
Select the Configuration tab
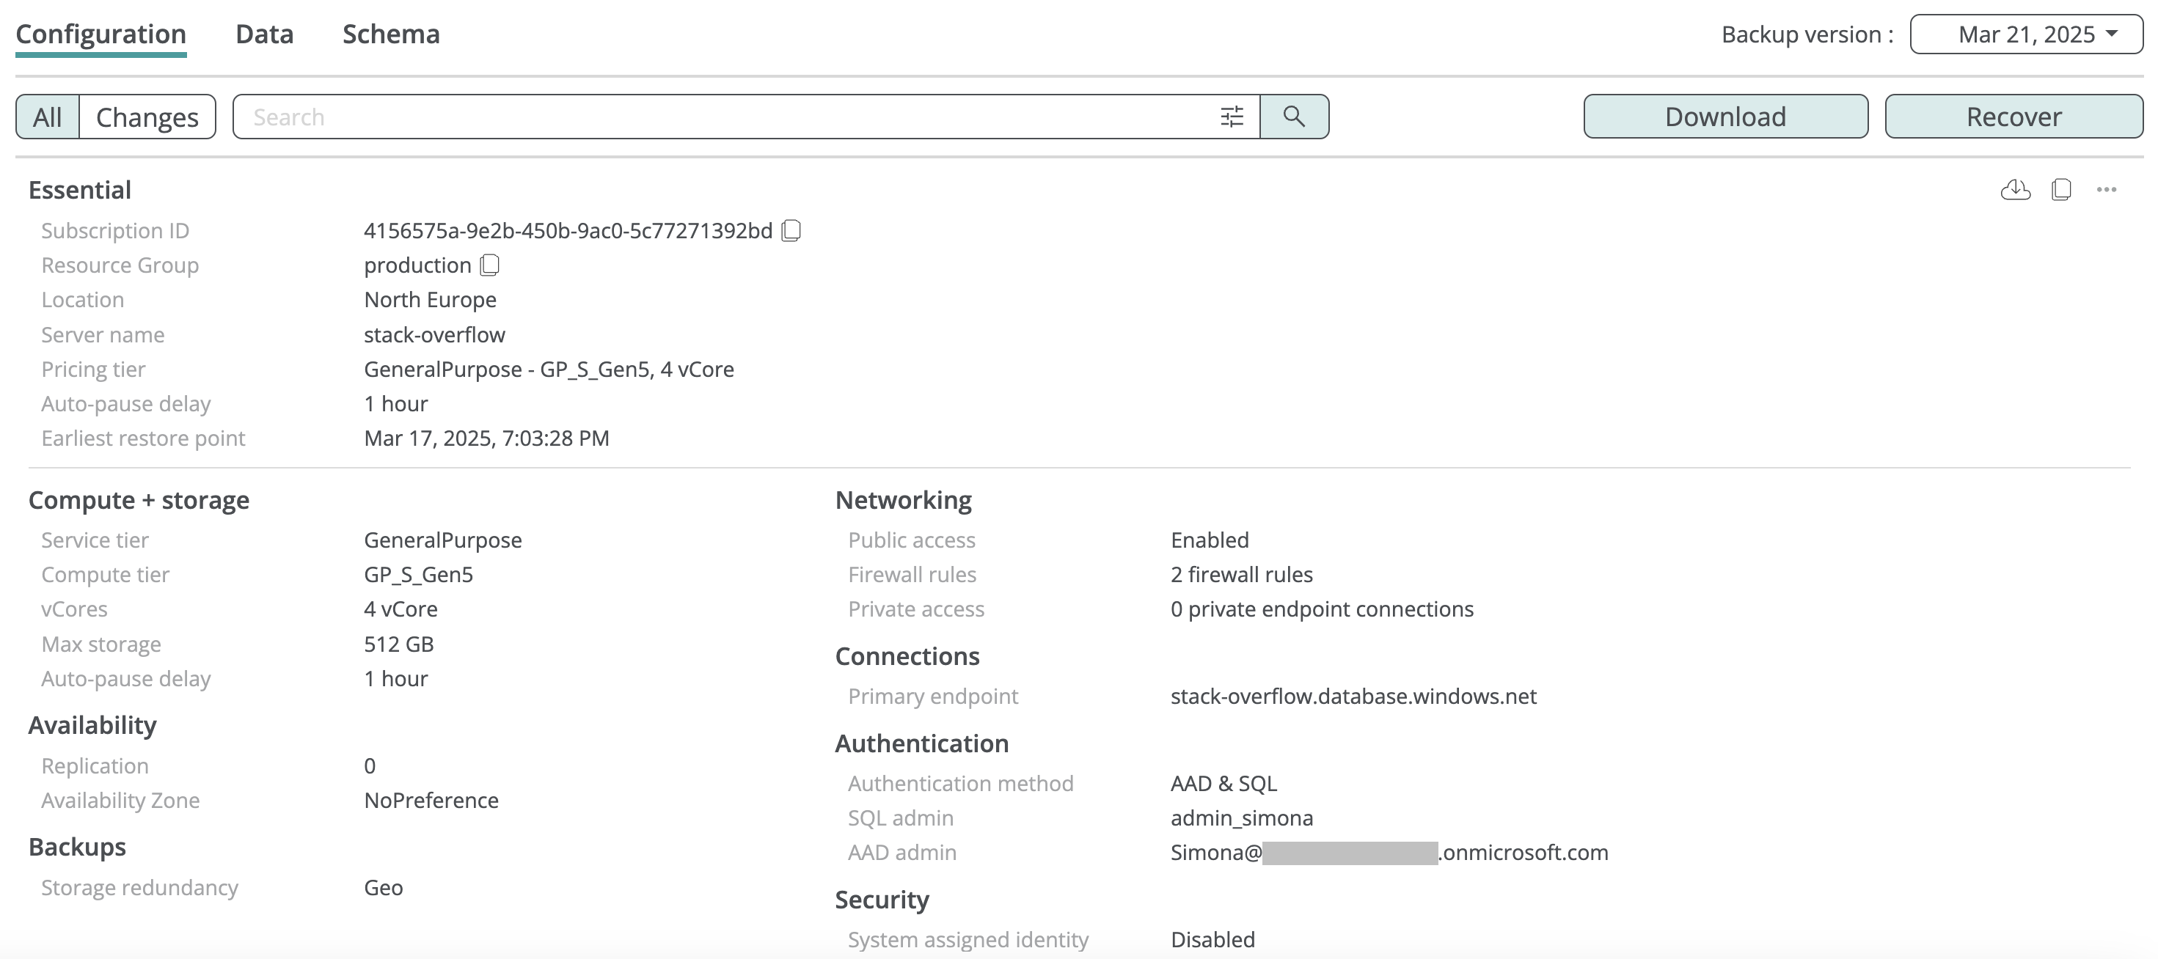(100, 34)
